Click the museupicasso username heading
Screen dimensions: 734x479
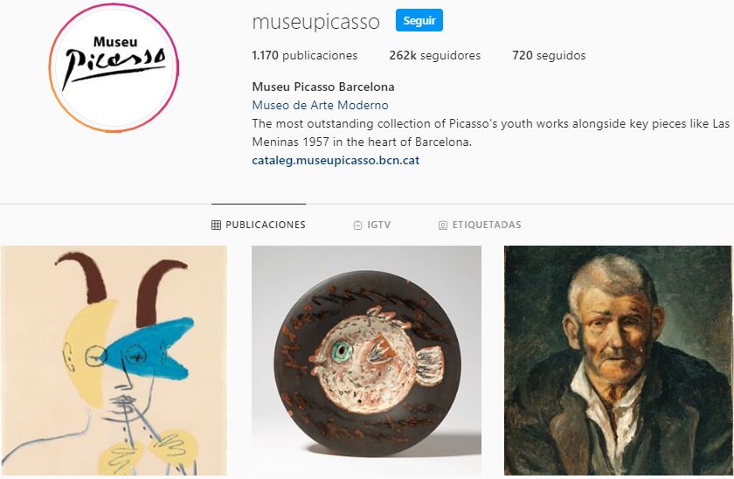point(316,22)
